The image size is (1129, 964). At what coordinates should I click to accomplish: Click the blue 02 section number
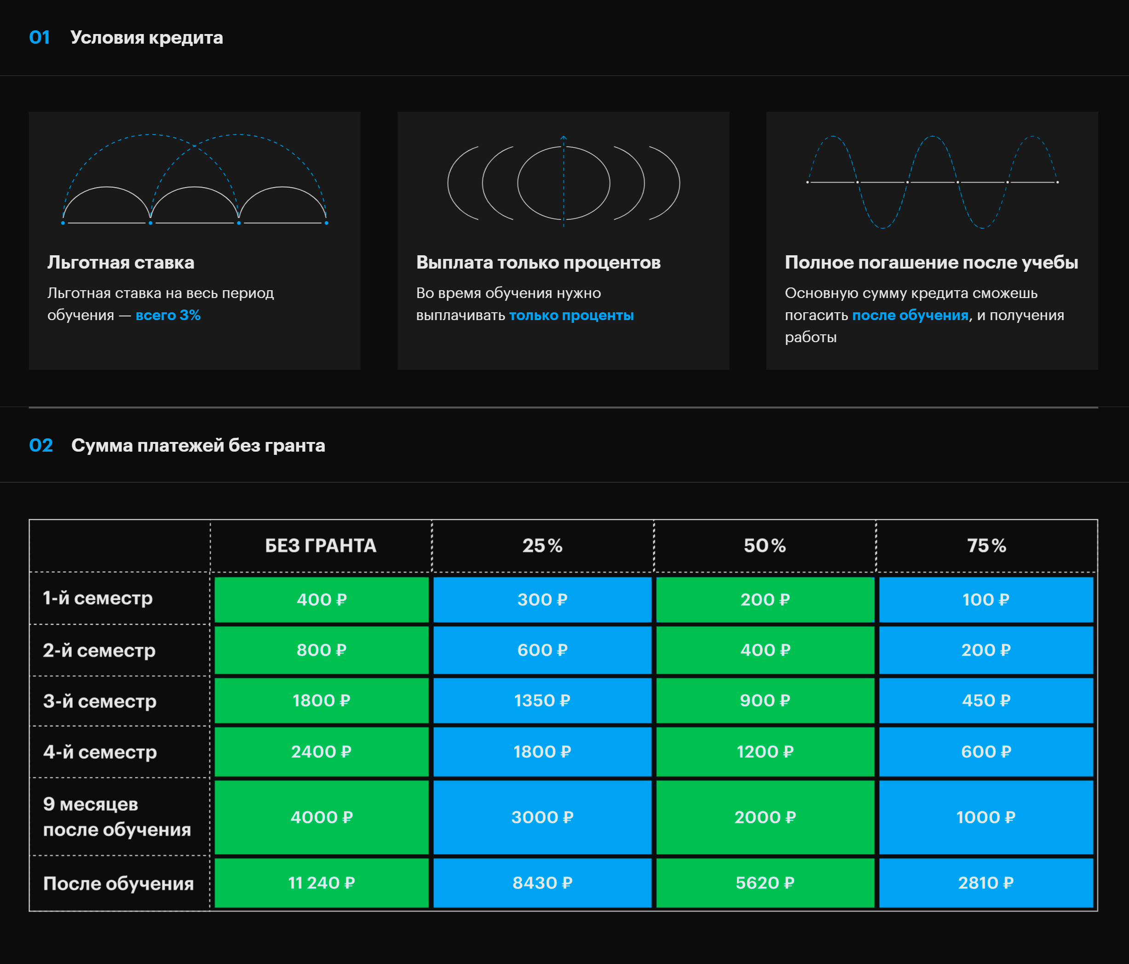point(41,446)
